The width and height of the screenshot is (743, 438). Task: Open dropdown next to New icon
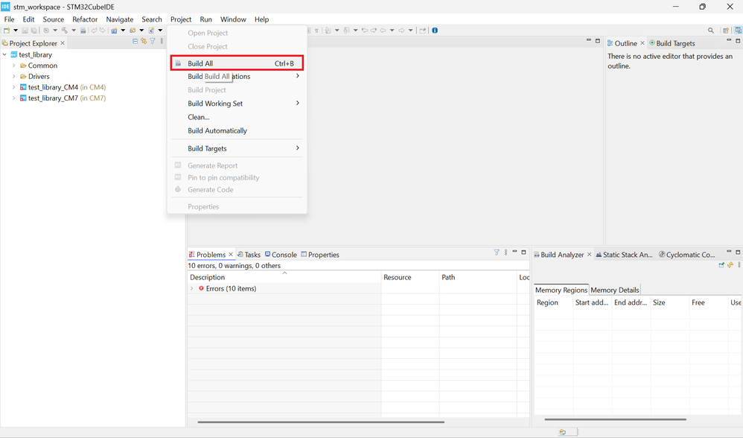tap(16, 31)
